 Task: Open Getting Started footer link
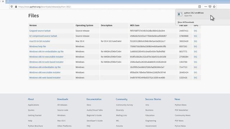pos(34,115)
